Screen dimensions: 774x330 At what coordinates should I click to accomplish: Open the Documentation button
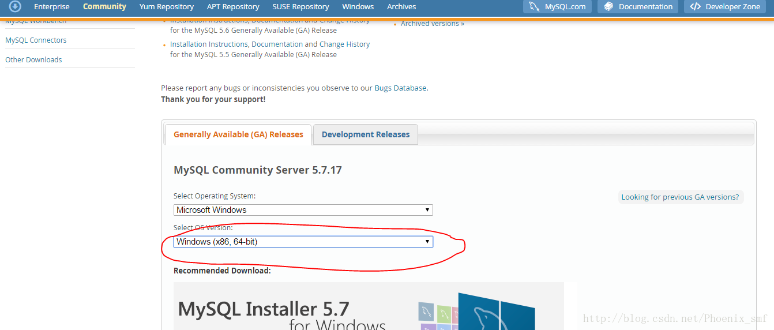[x=638, y=7]
